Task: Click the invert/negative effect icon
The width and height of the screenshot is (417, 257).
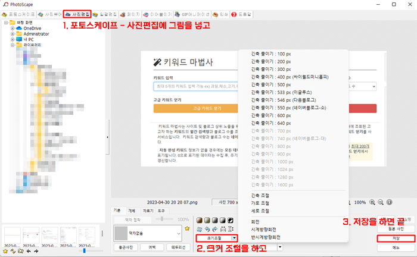Action: click(x=231, y=220)
